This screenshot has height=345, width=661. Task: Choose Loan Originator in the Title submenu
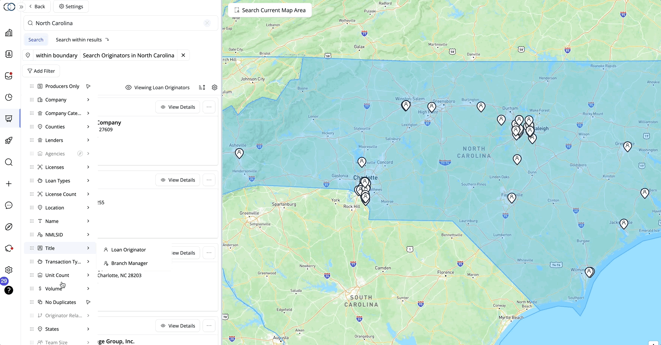pos(128,249)
